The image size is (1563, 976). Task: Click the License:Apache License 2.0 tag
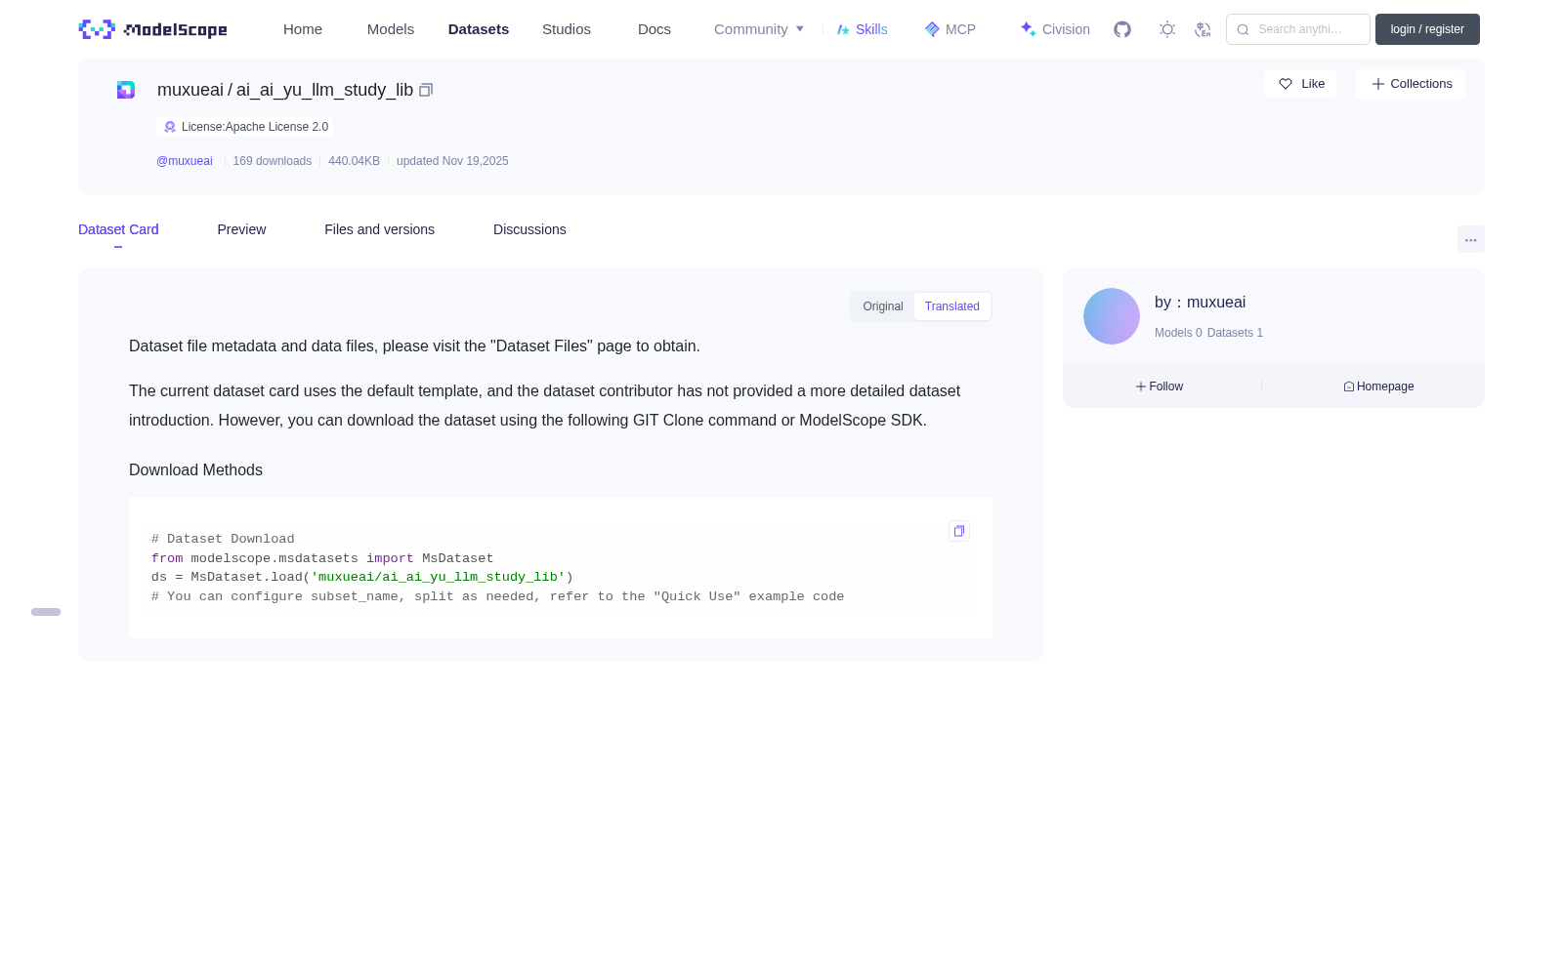pyautogui.click(x=245, y=127)
